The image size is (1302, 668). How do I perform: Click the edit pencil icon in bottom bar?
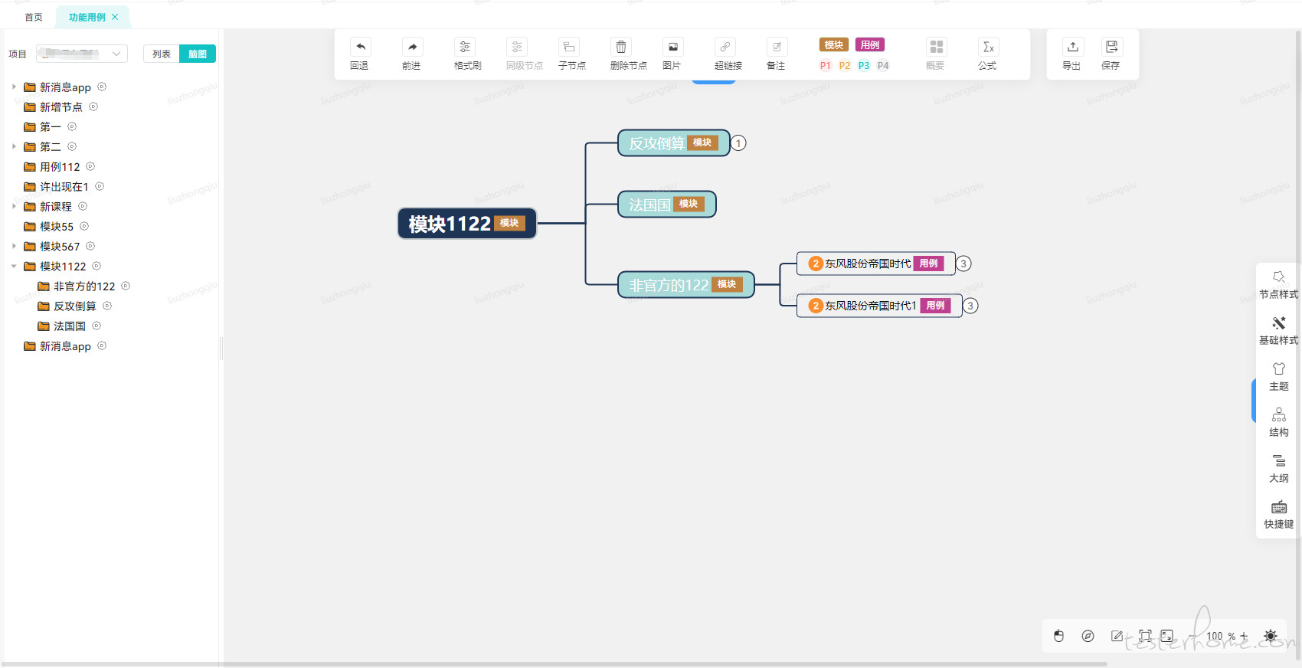[x=1117, y=636]
